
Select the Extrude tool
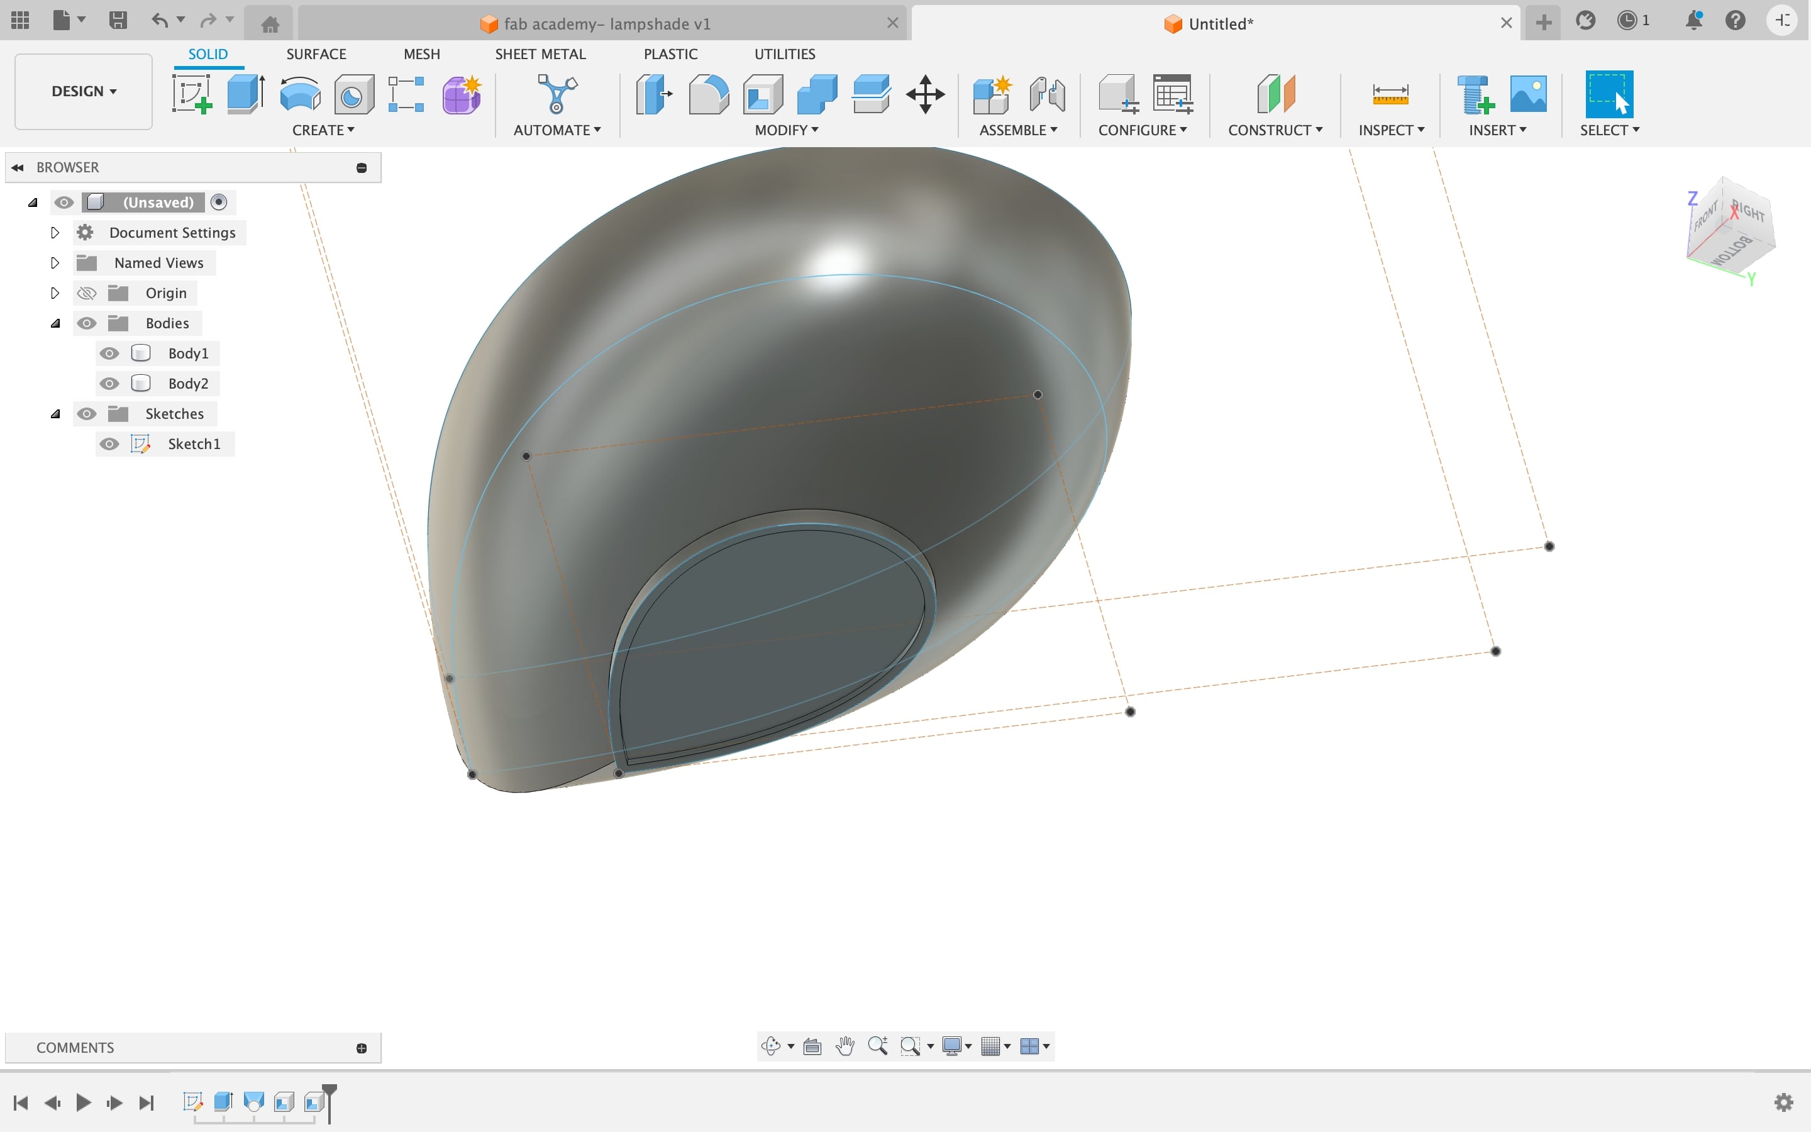click(x=245, y=94)
